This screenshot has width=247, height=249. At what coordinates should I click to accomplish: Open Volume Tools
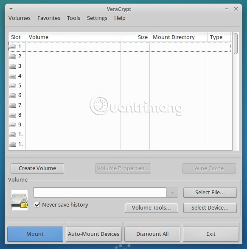152,208
